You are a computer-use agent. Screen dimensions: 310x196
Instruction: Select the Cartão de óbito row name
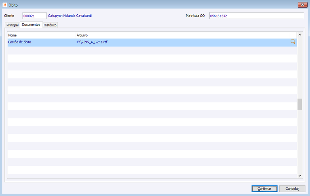[20, 42]
